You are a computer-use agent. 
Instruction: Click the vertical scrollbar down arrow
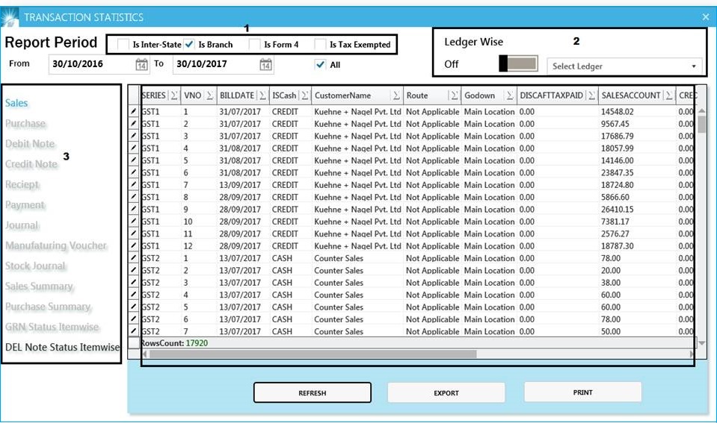tap(701, 342)
